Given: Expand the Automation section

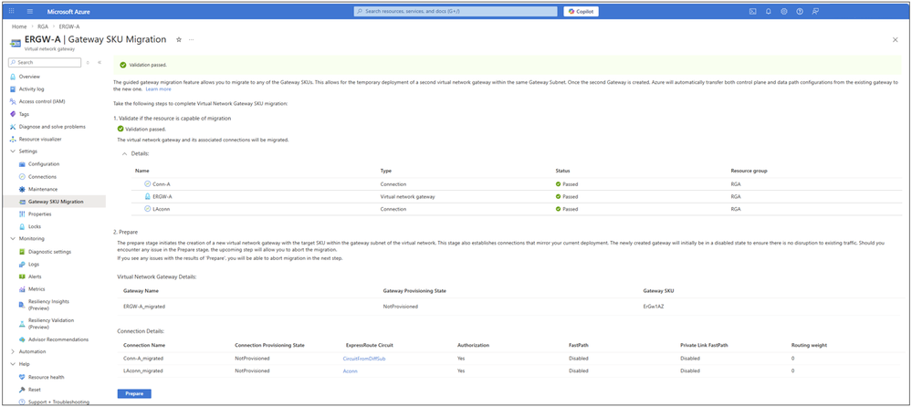Looking at the screenshot, I should pyautogui.click(x=14, y=351).
